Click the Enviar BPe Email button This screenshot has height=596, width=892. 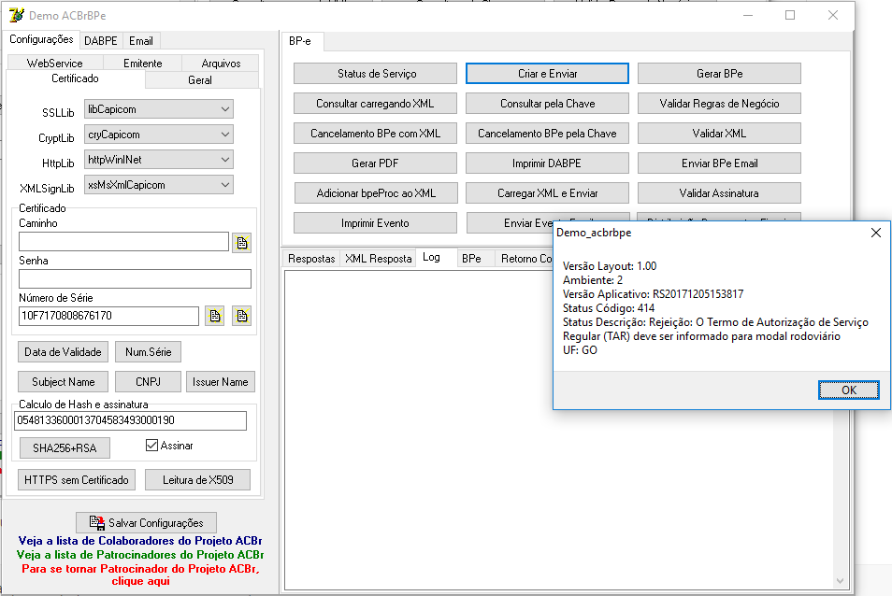(x=719, y=163)
